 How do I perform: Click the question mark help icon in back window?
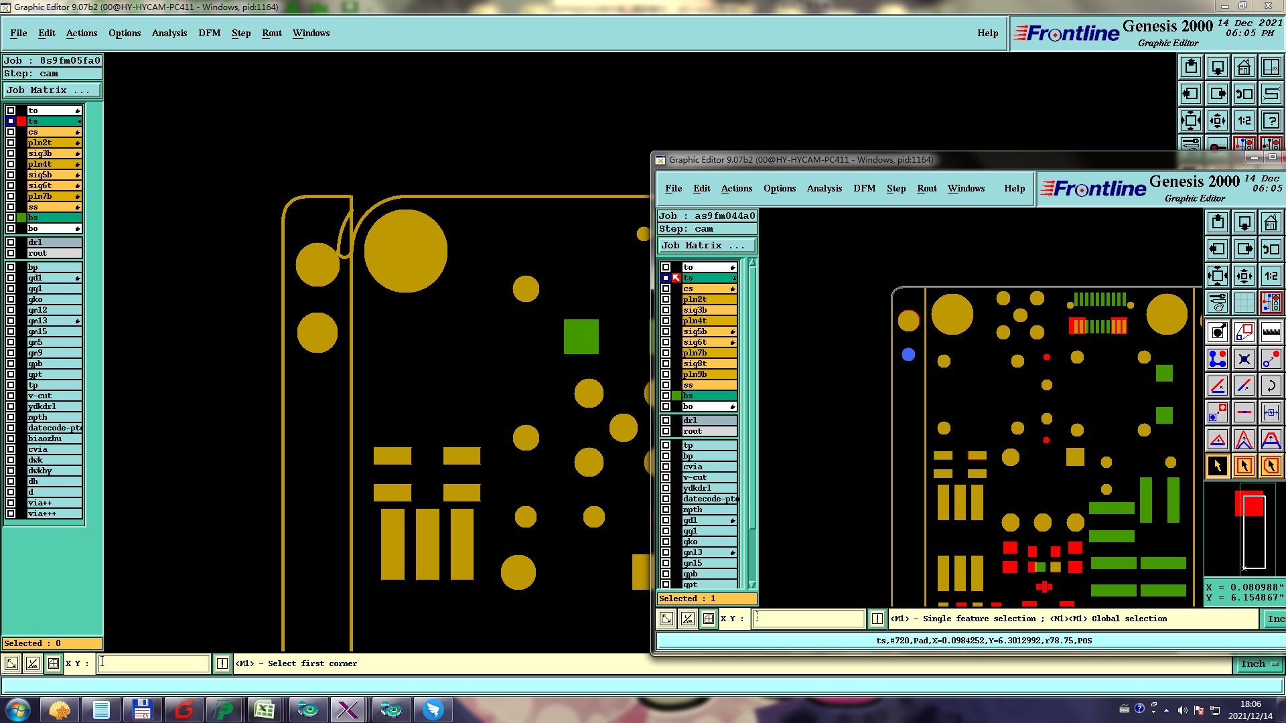click(1271, 120)
